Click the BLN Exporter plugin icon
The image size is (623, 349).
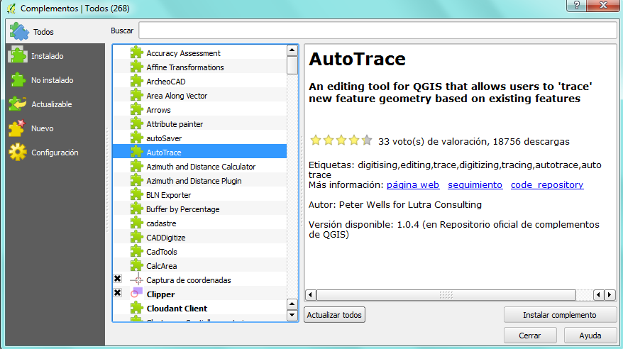[136, 195]
